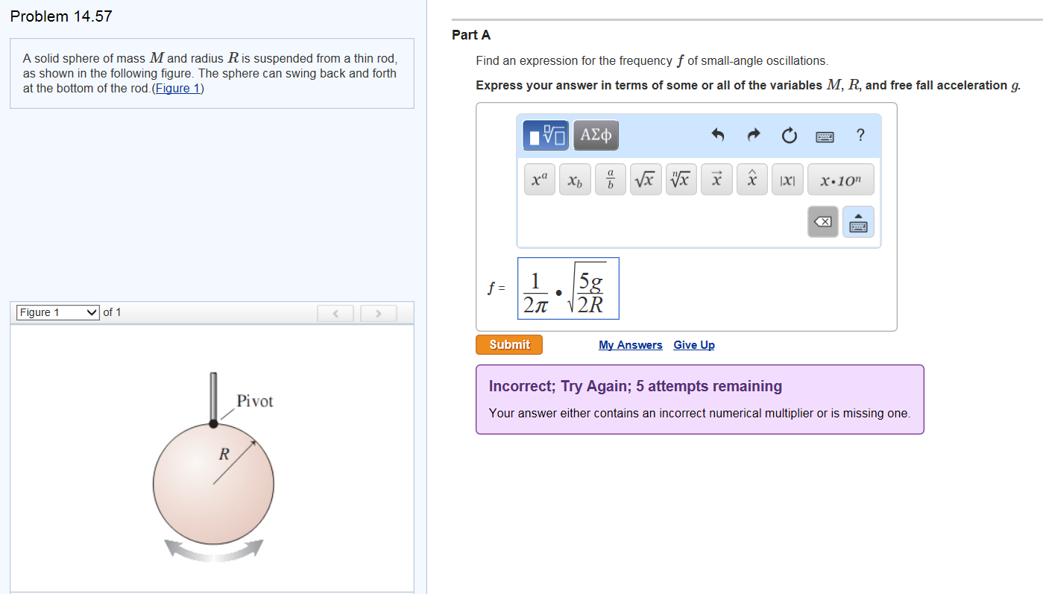Open the Figure 1 link in the problem
This screenshot has width=1043, height=594.
click(x=177, y=88)
